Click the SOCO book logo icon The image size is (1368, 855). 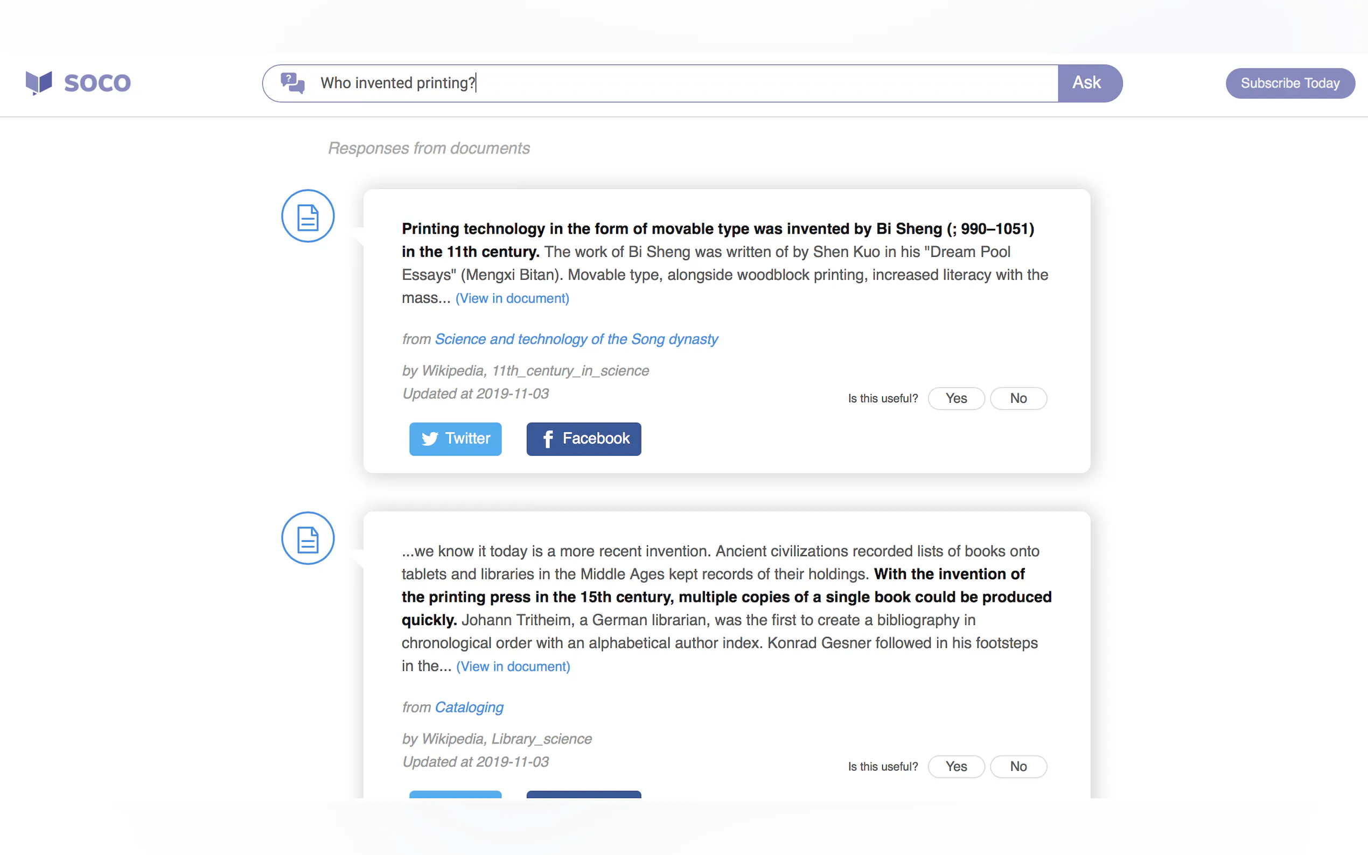click(38, 82)
